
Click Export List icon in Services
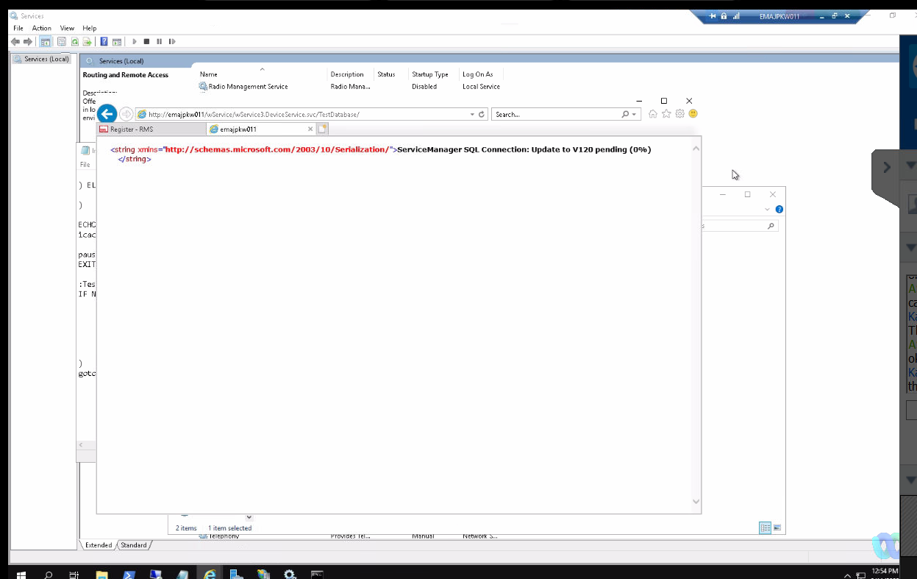click(x=87, y=42)
